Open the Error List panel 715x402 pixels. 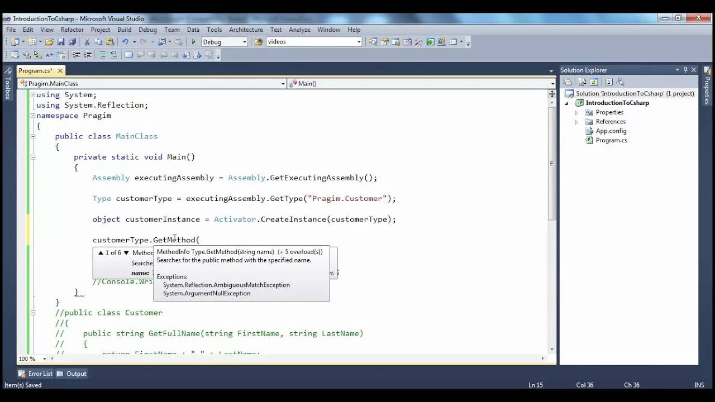pyautogui.click(x=35, y=374)
